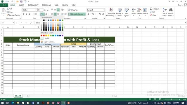The height and width of the screenshot is (105, 187).
Task: Pick standard yellow color swatch
Action: pos(49,36)
